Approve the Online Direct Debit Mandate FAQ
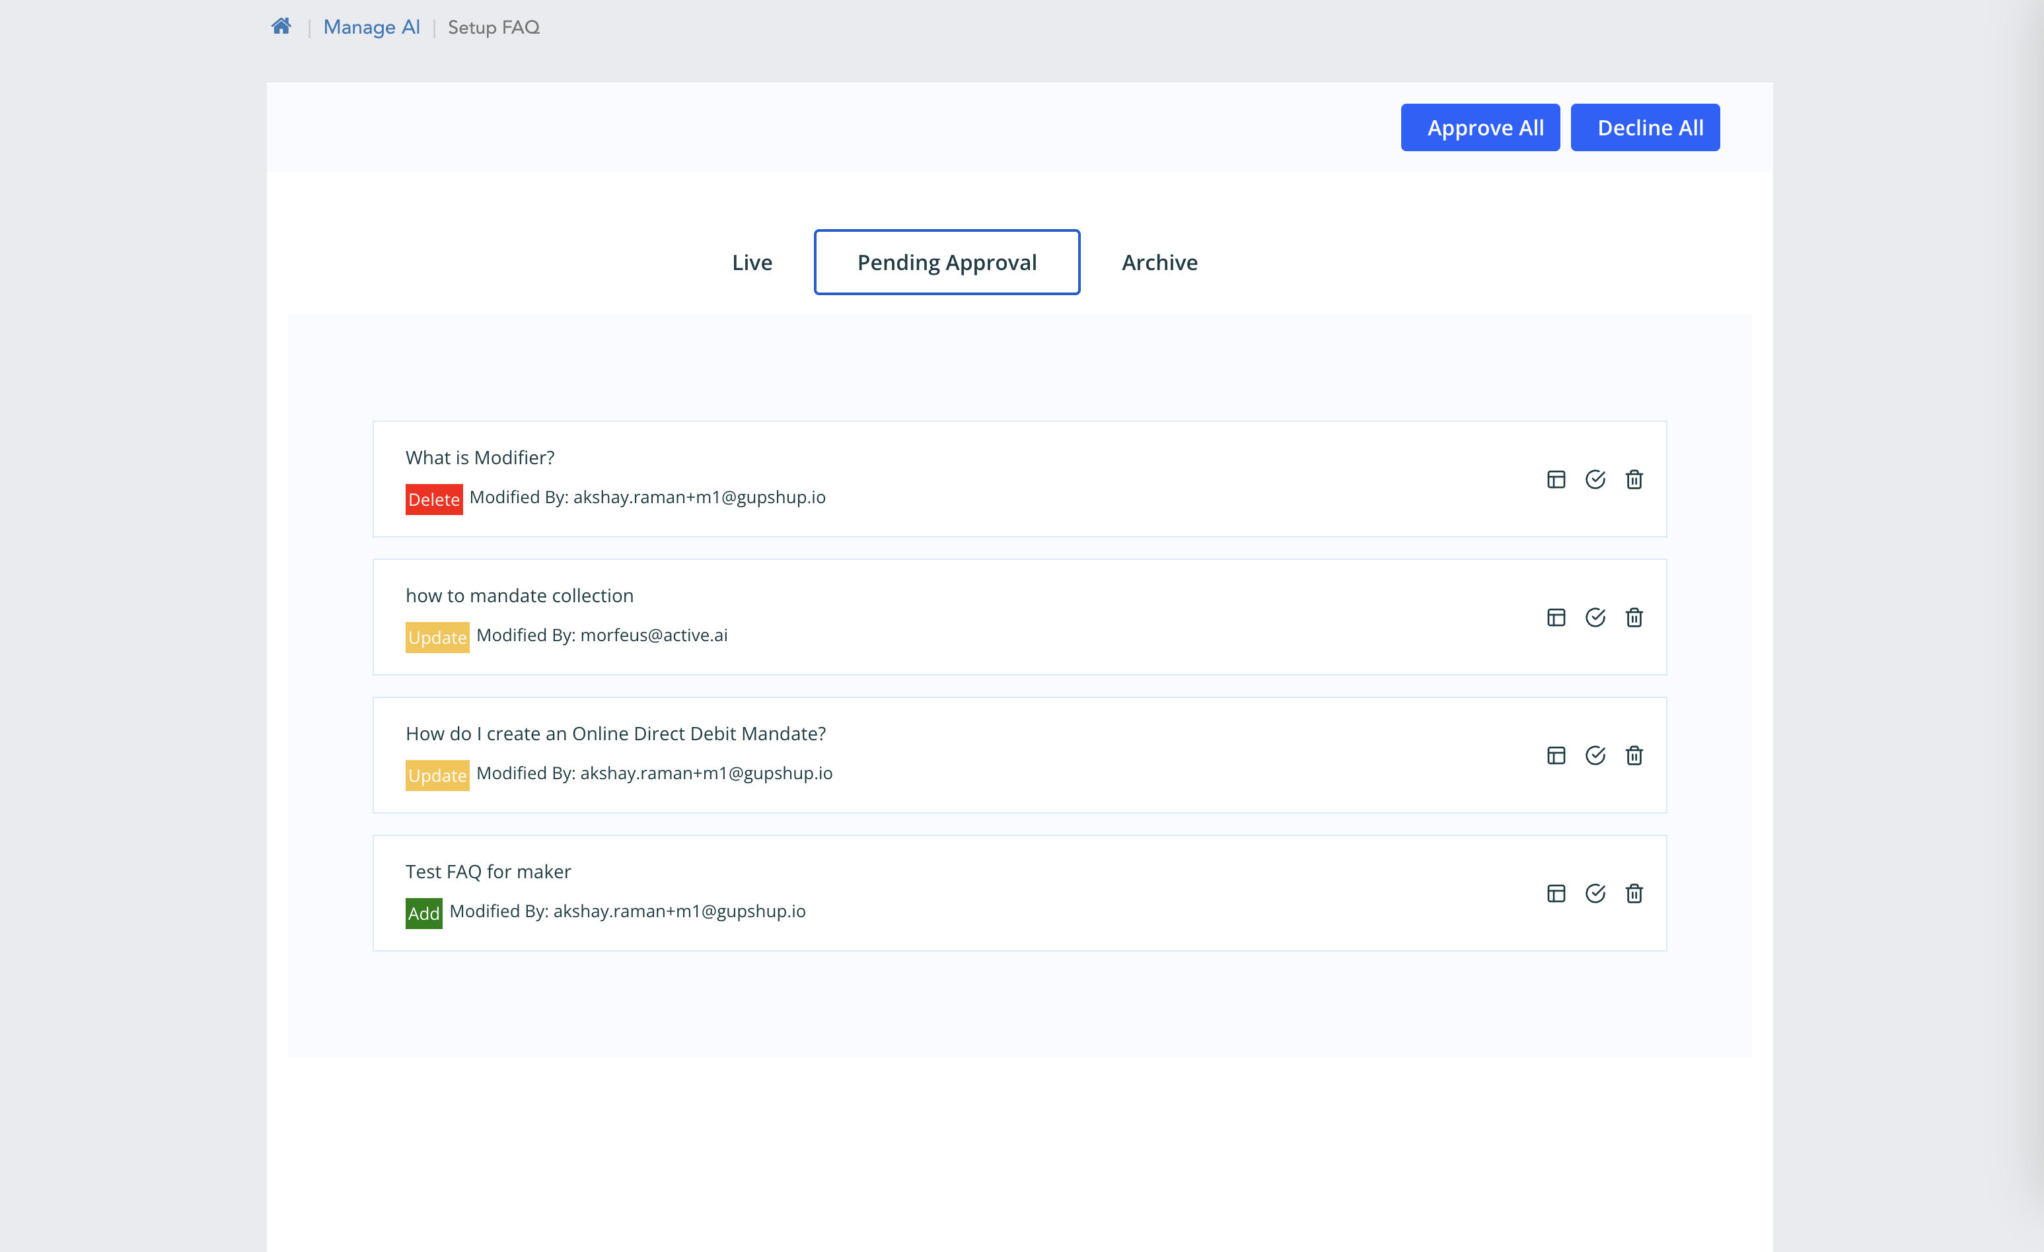 [1595, 755]
